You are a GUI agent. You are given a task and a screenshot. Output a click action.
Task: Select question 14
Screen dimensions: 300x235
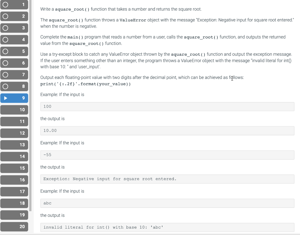14,156
